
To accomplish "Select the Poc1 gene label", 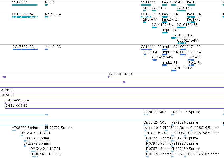I will point(191,2).
